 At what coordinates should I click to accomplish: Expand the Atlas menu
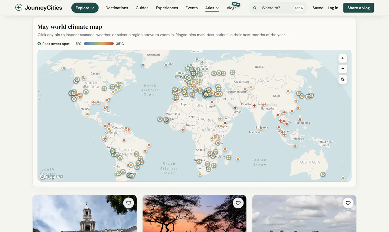(x=212, y=8)
